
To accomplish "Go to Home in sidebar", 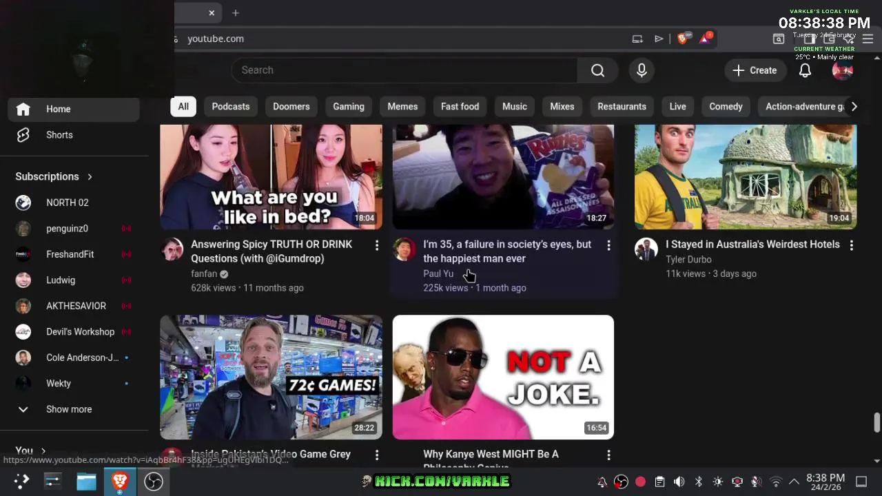I will 74,109.
